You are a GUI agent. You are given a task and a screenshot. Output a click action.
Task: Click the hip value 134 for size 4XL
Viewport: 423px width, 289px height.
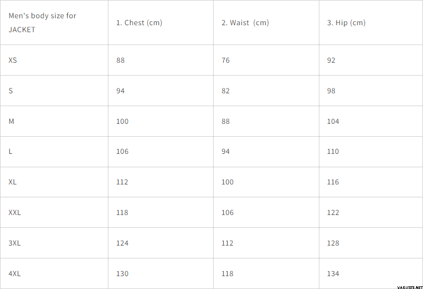(333, 273)
